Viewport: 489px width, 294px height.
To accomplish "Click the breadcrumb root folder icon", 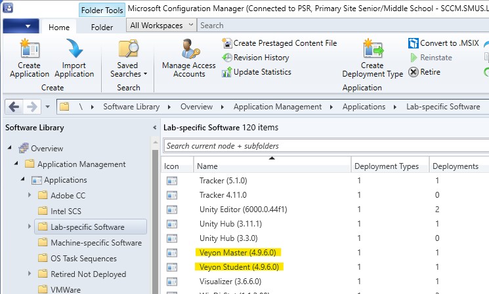I will point(64,107).
